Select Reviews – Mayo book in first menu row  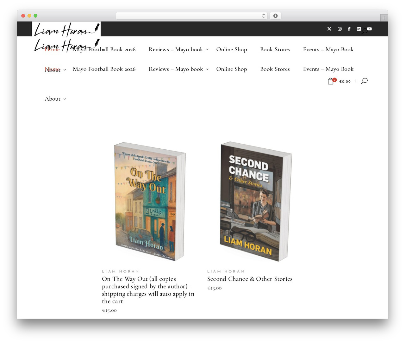click(176, 49)
